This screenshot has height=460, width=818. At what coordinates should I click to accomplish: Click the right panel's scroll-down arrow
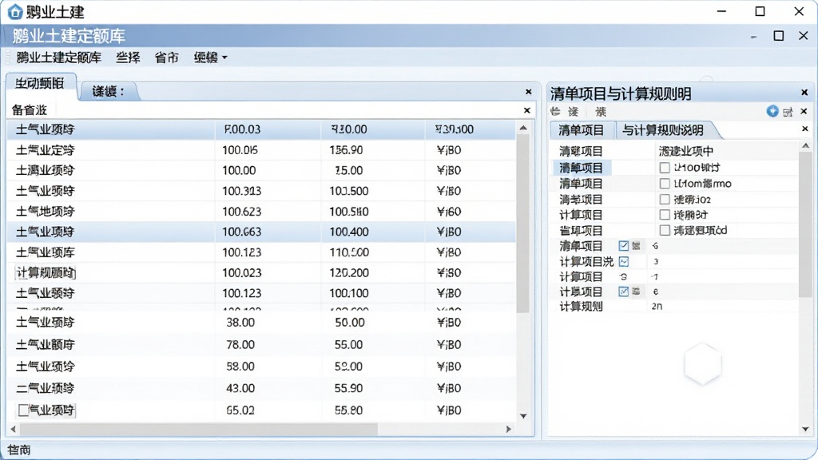pyautogui.click(x=805, y=429)
